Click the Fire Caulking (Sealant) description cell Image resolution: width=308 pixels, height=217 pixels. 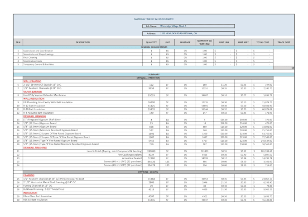83,155
